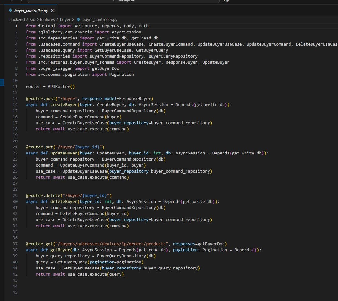Click line number 10 in the gutter
Image resolution: width=338 pixels, height=301 pixels.
pos(15,81)
